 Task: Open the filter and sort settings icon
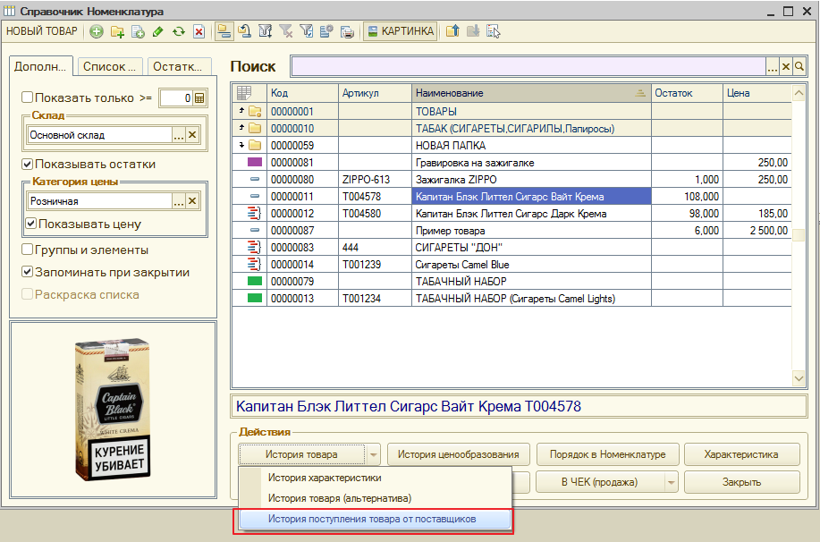pyautogui.click(x=266, y=32)
